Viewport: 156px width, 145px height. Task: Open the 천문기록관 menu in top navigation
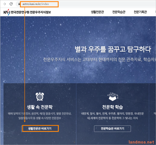point(140,12)
